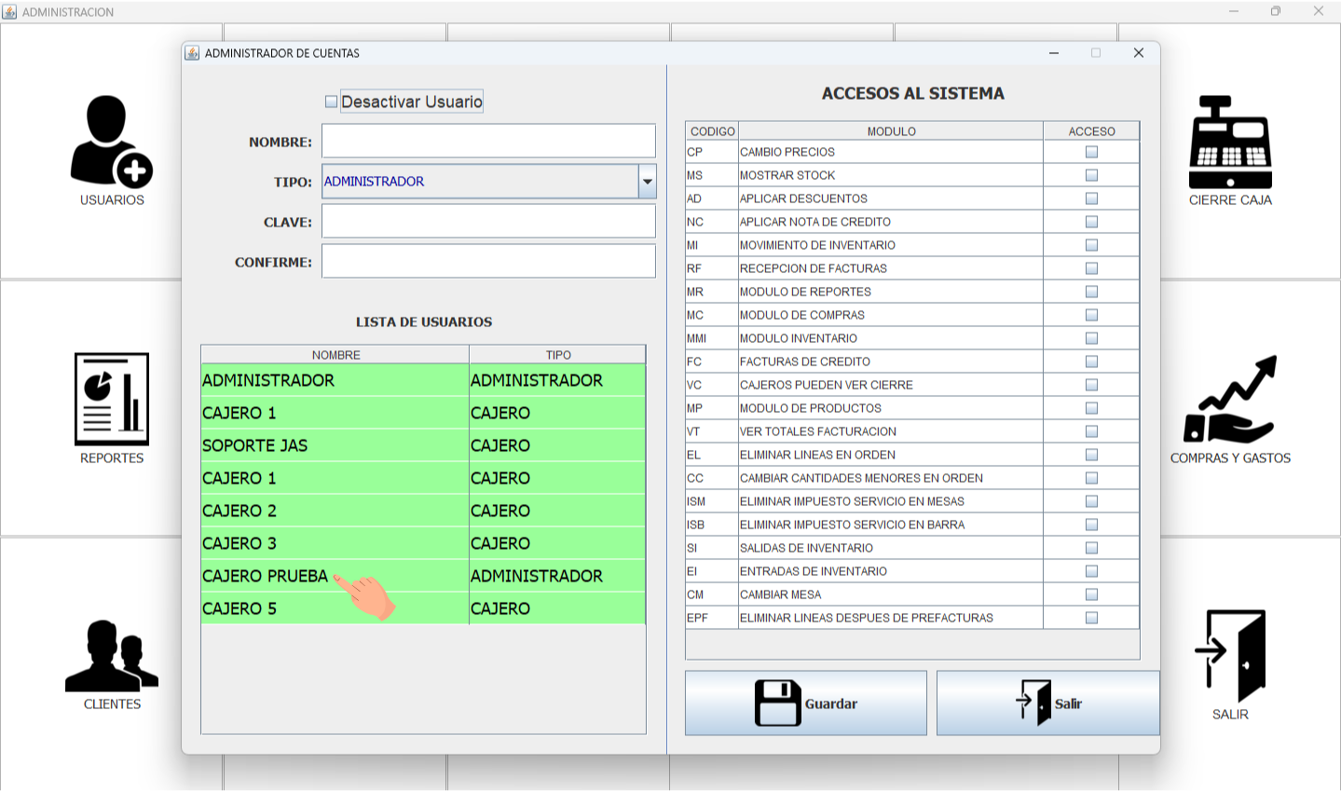This screenshot has width=1341, height=792.
Task: Enable access for CAMBIO PRECIOS
Action: click(x=1091, y=152)
